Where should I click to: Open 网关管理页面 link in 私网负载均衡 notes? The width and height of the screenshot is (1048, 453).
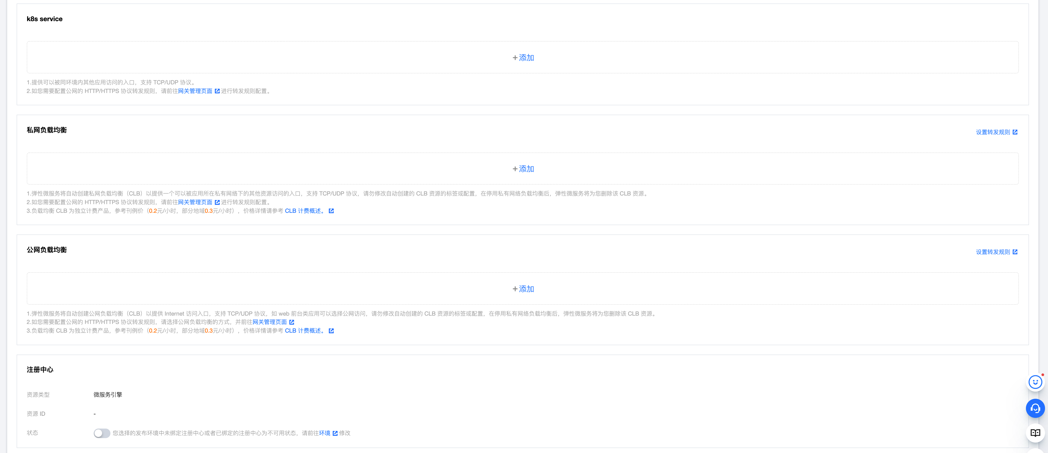click(x=195, y=202)
